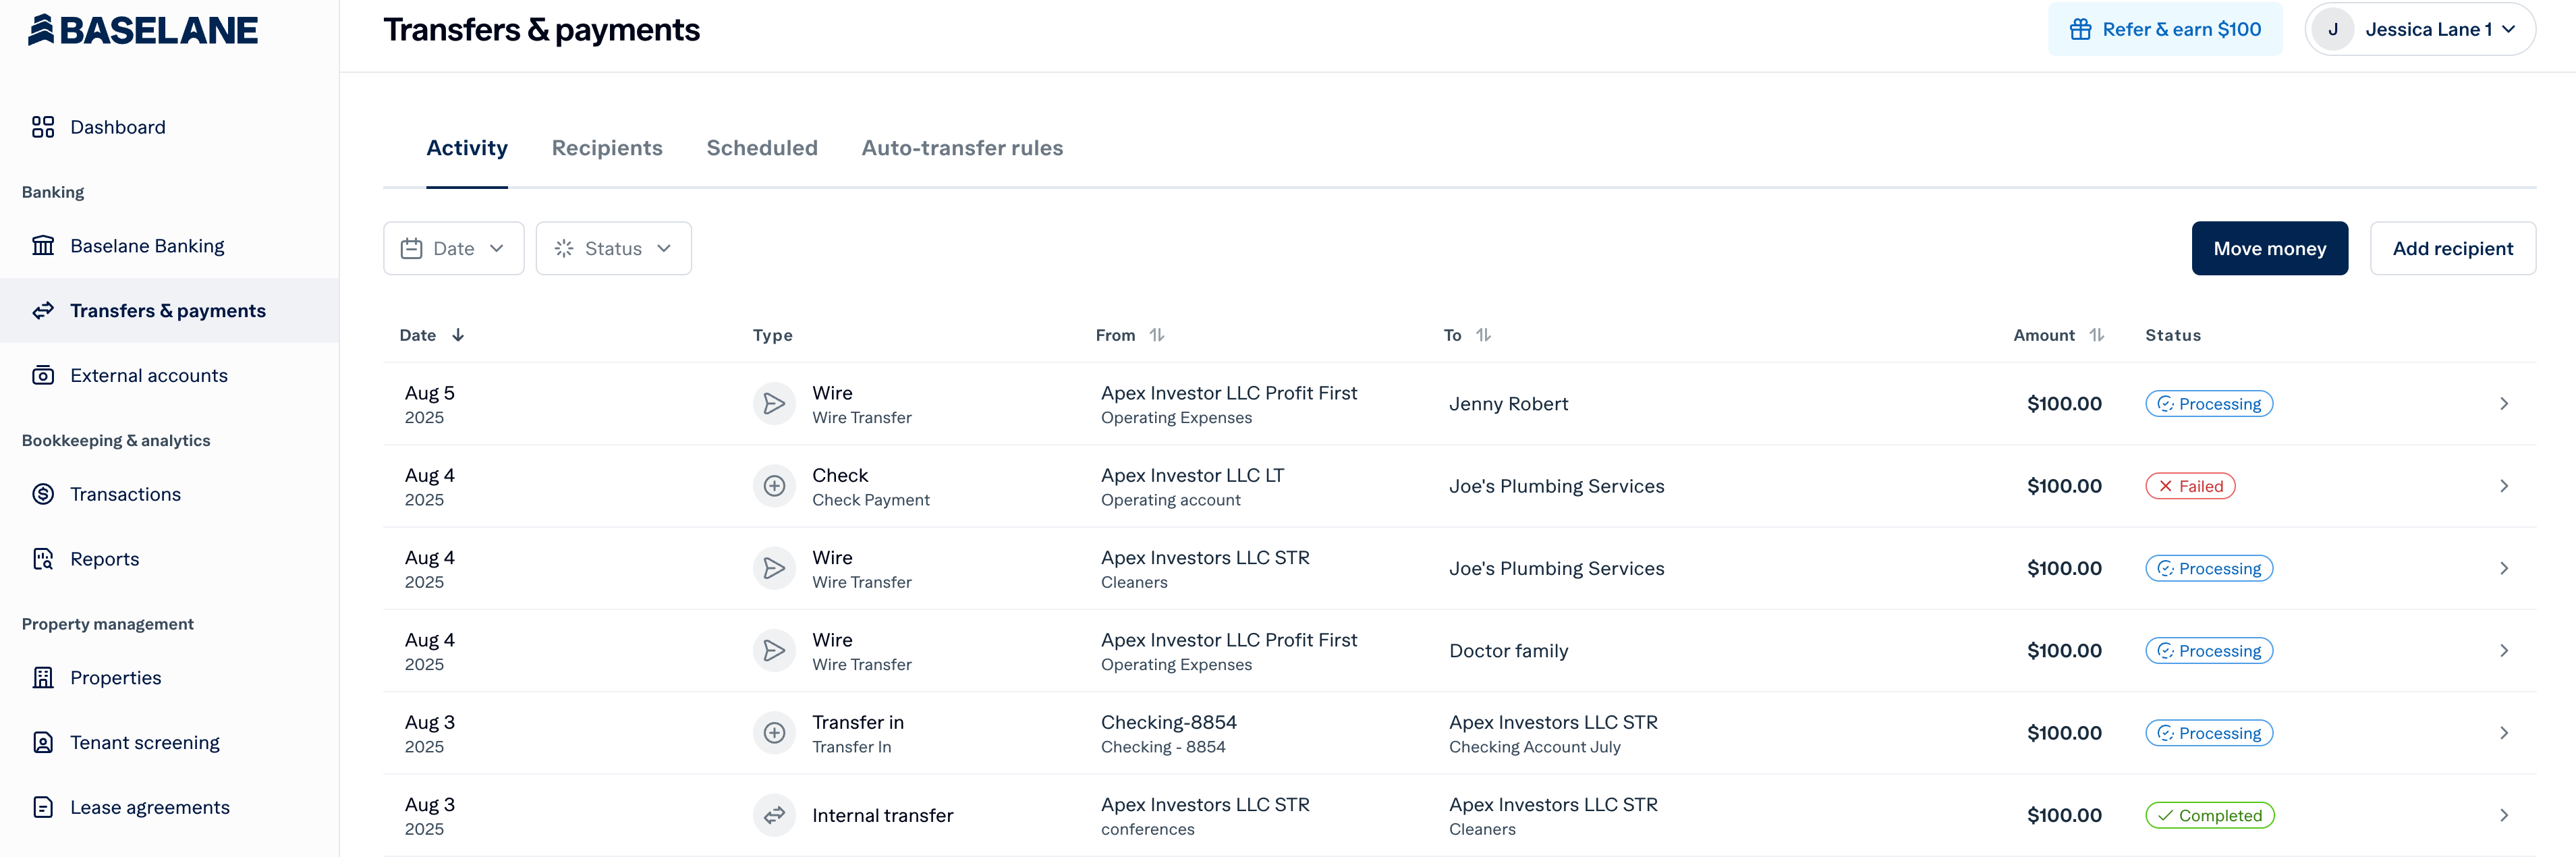Click Processing badge on Jenny Robert row
Viewport: 2576px width, 857px height.
[x=2209, y=404]
